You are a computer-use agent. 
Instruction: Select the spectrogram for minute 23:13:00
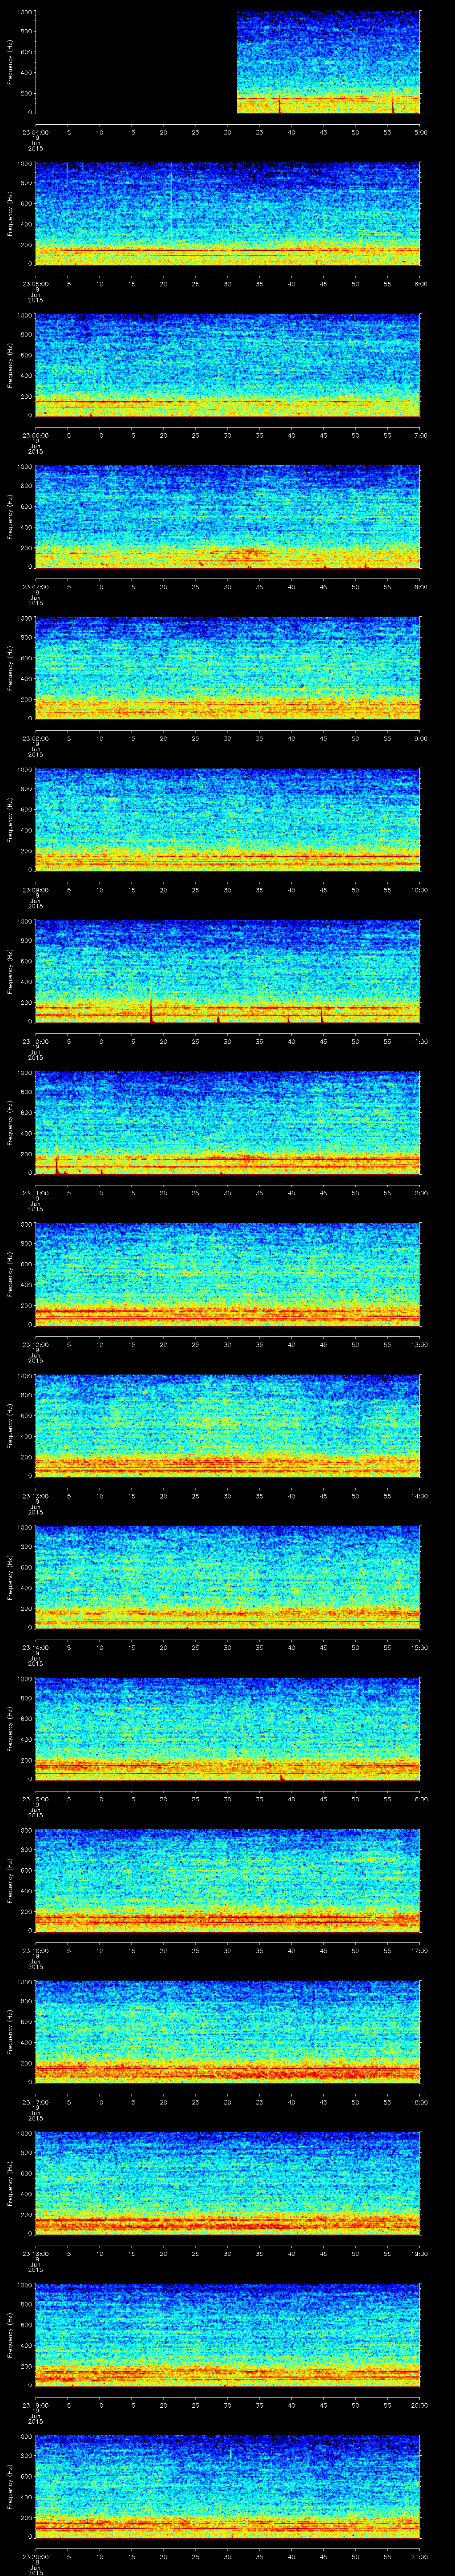[x=228, y=1426]
